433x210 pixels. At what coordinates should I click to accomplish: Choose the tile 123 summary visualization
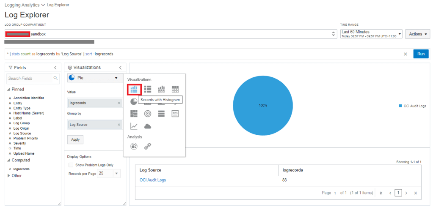point(175,113)
